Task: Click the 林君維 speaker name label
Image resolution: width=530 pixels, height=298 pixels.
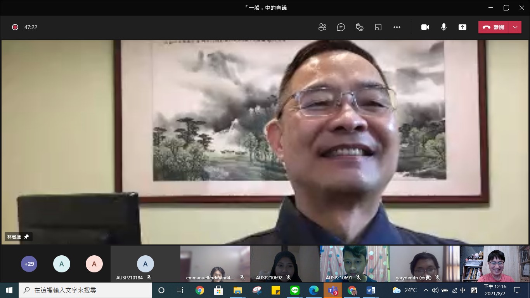Action: [14, 237]
